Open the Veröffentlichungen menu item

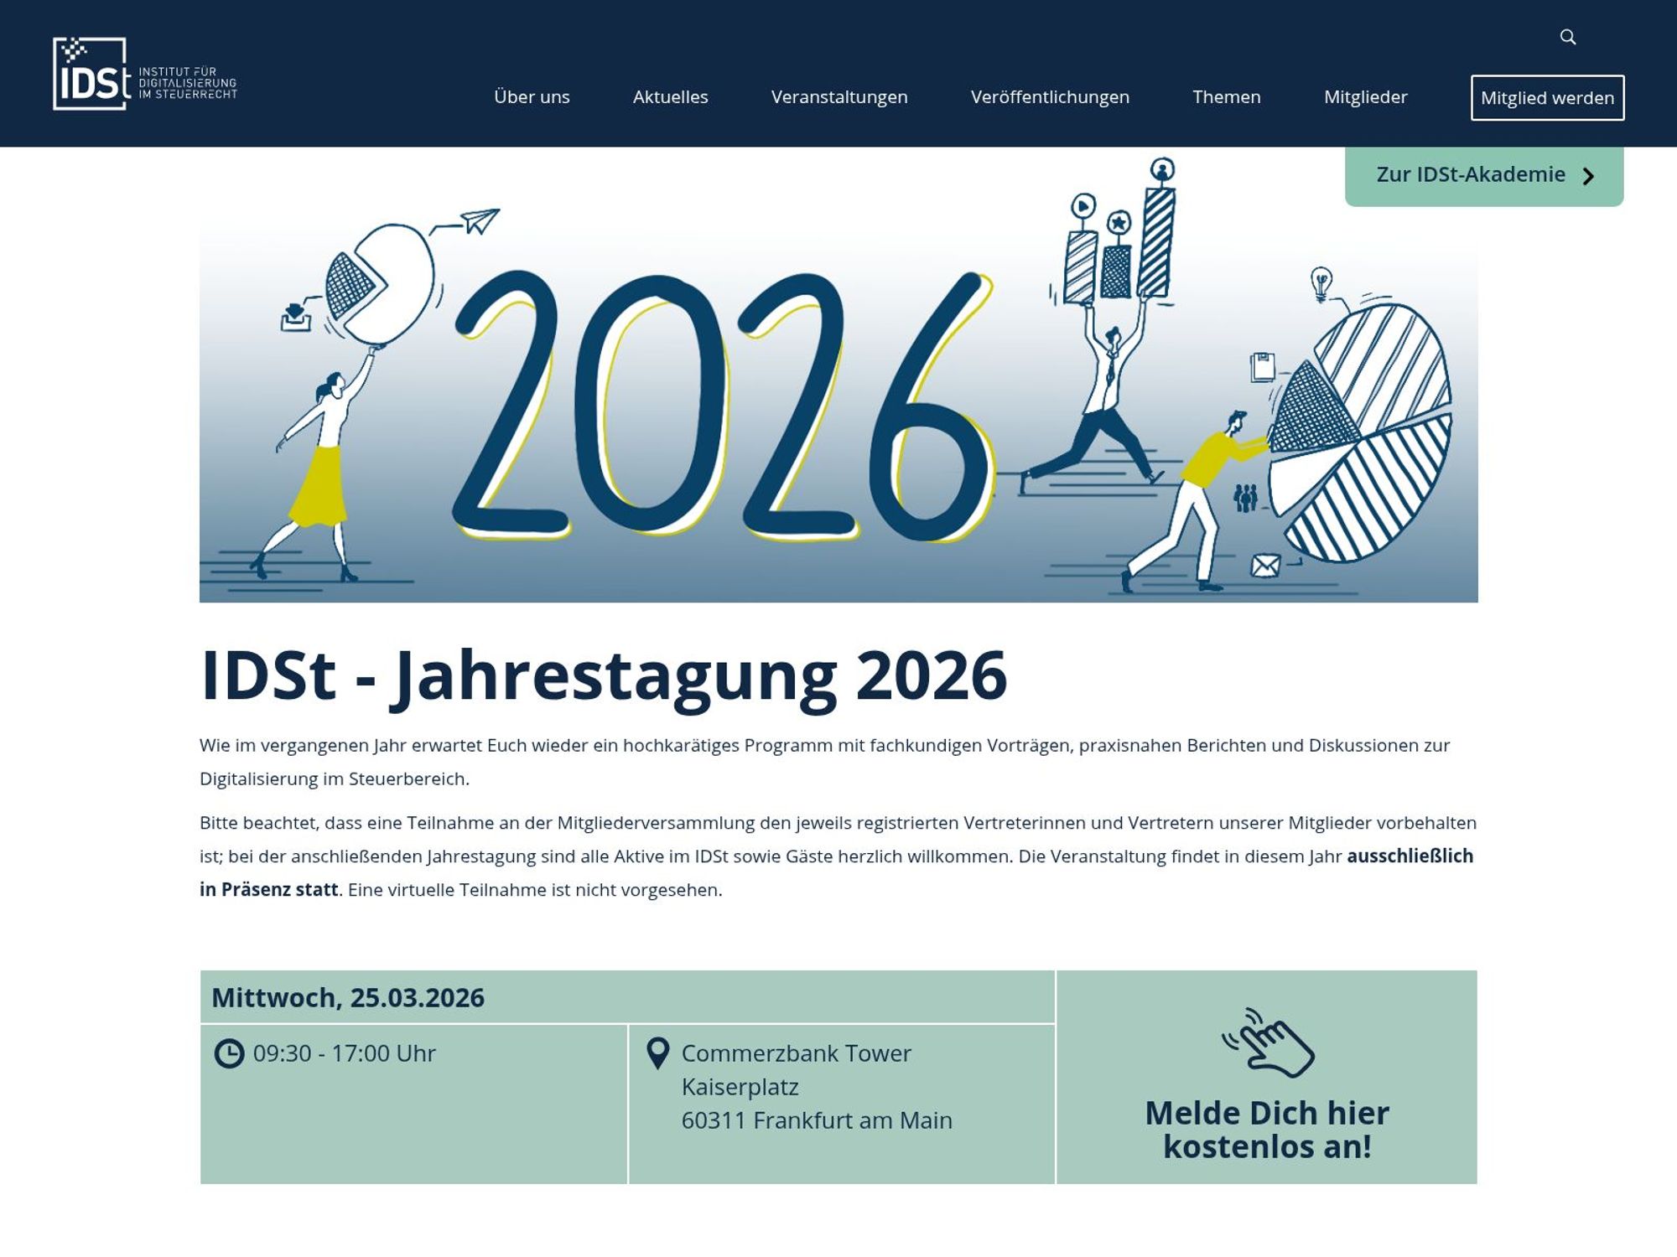pyautogui.click(x=1049, y=96)
